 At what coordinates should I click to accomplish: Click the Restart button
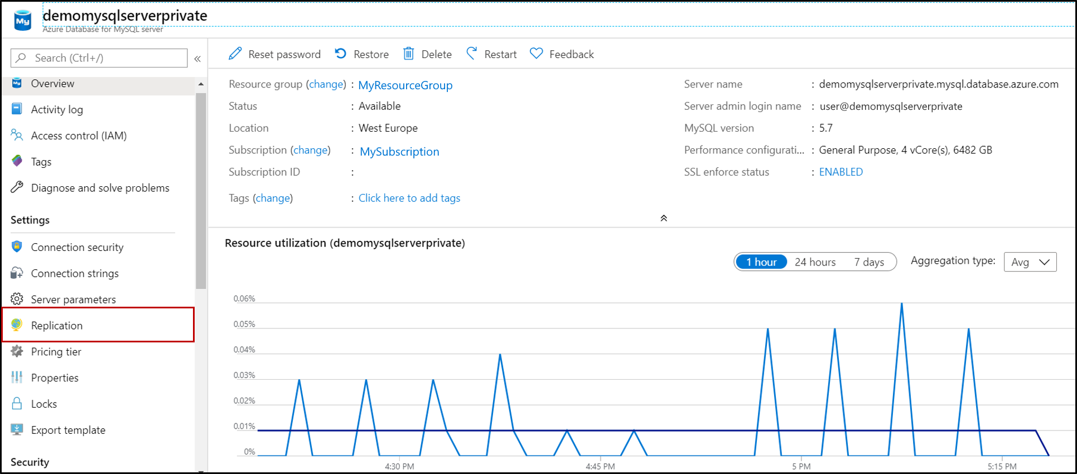tap(491, 54)
